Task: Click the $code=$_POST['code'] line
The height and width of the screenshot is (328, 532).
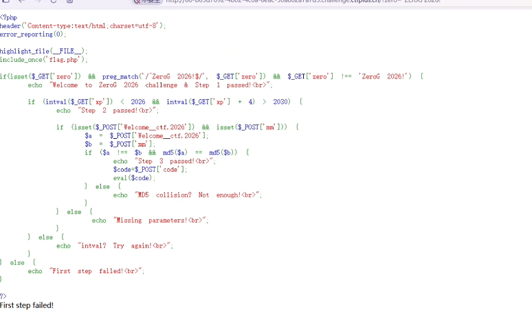Action: point(150,169)
